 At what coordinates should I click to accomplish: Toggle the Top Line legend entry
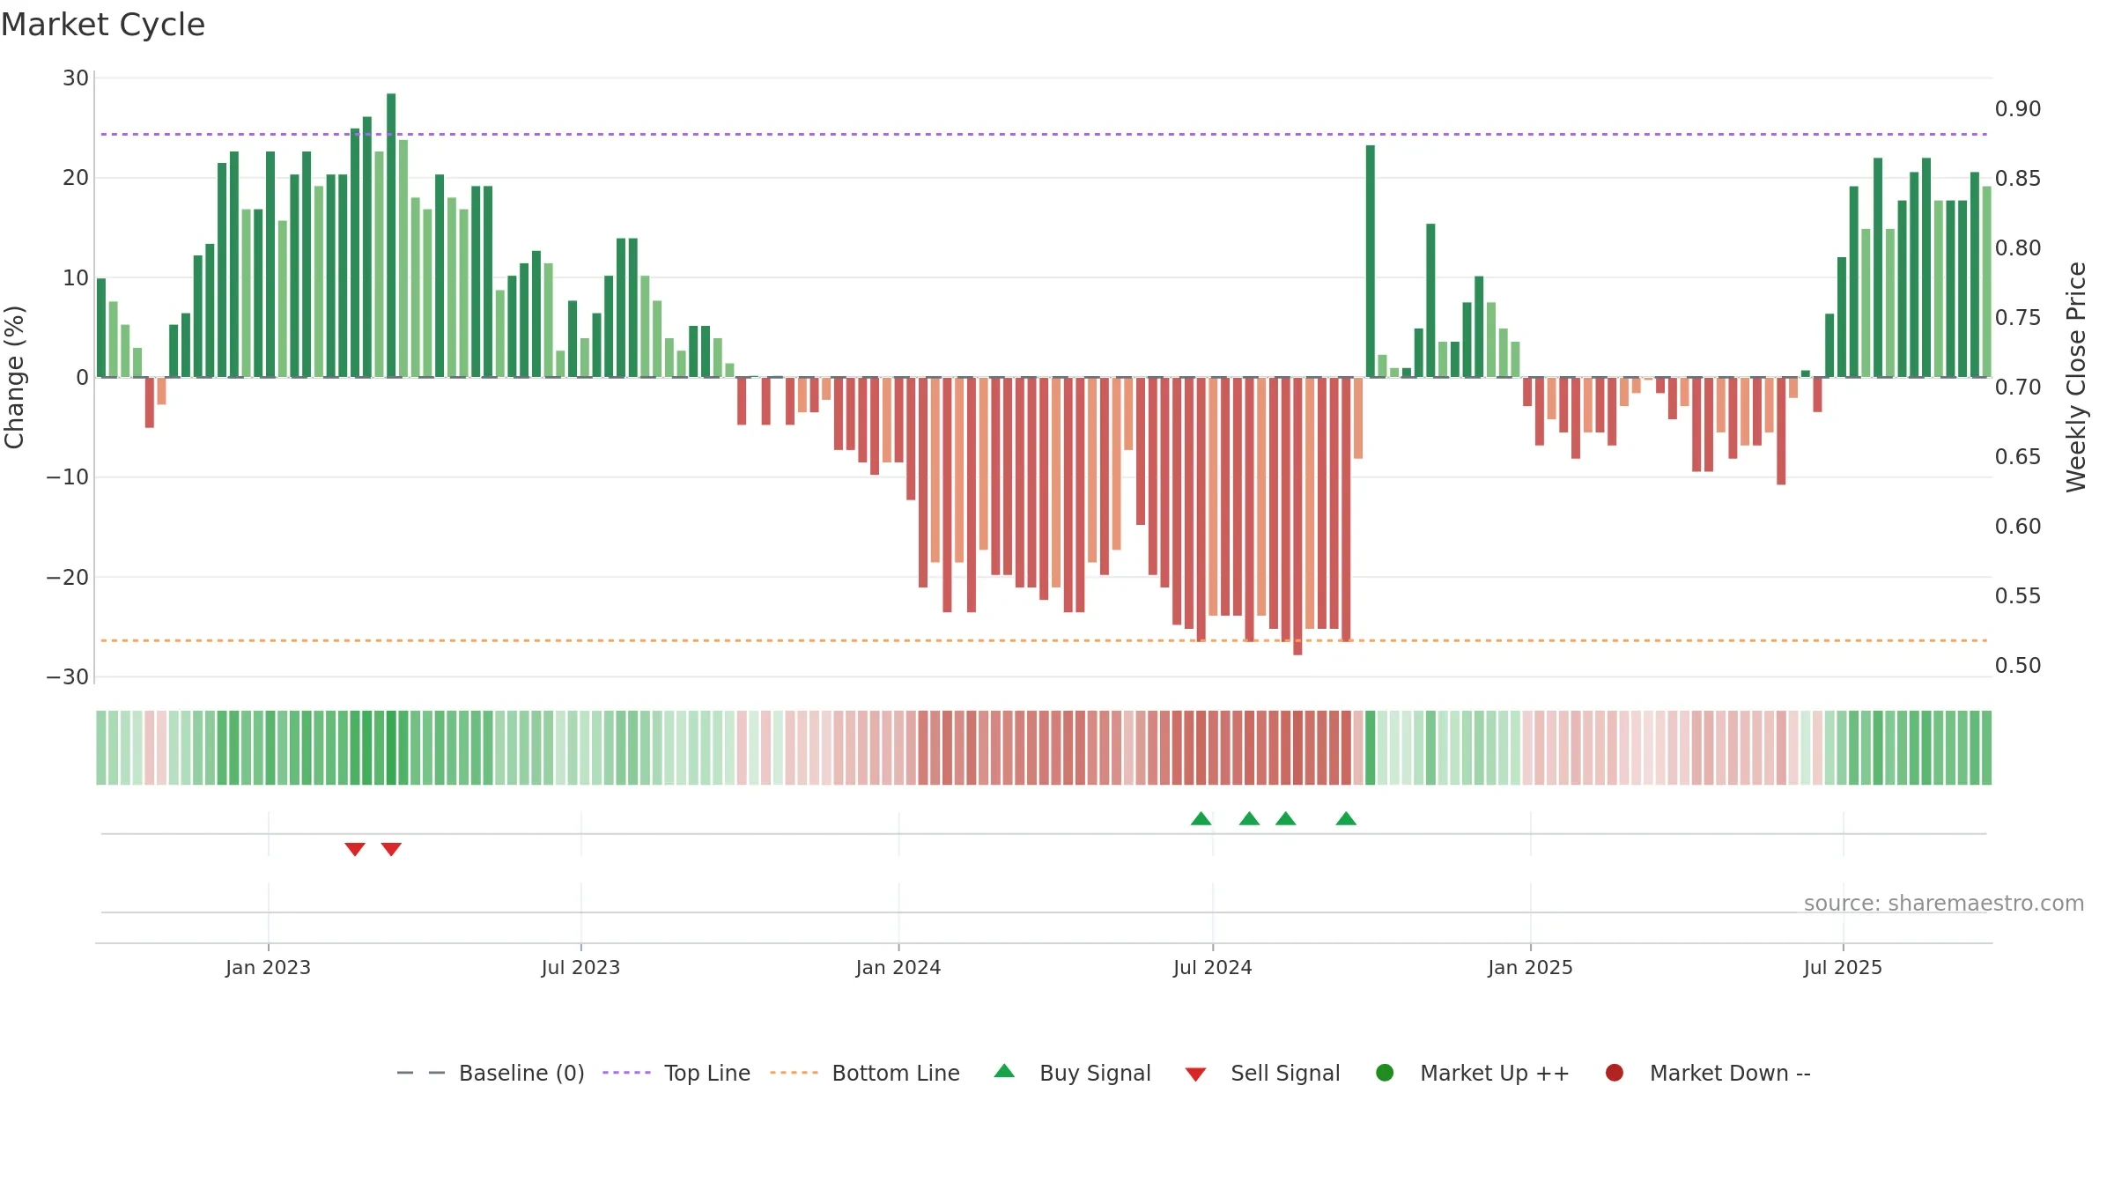[676, 1073]
